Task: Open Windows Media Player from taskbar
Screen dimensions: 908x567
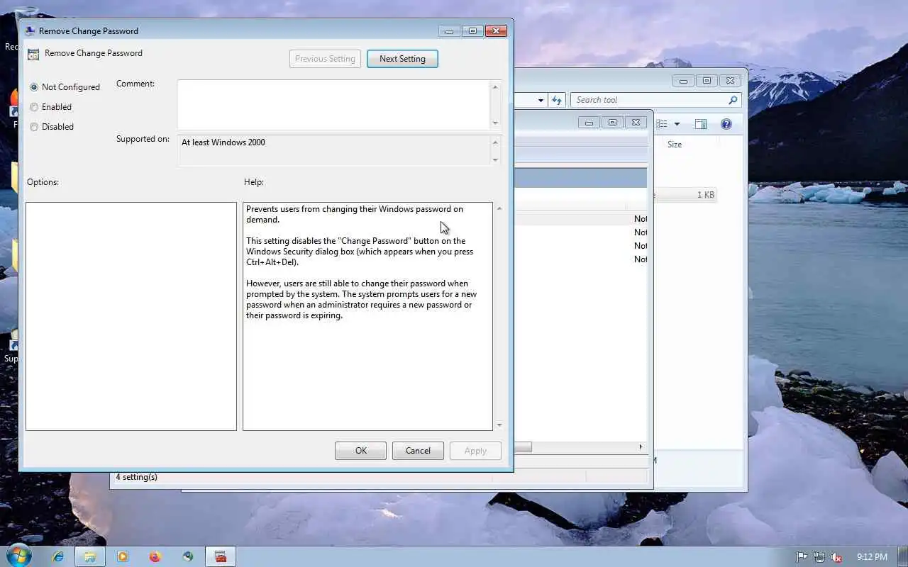Action: point(123,556)
